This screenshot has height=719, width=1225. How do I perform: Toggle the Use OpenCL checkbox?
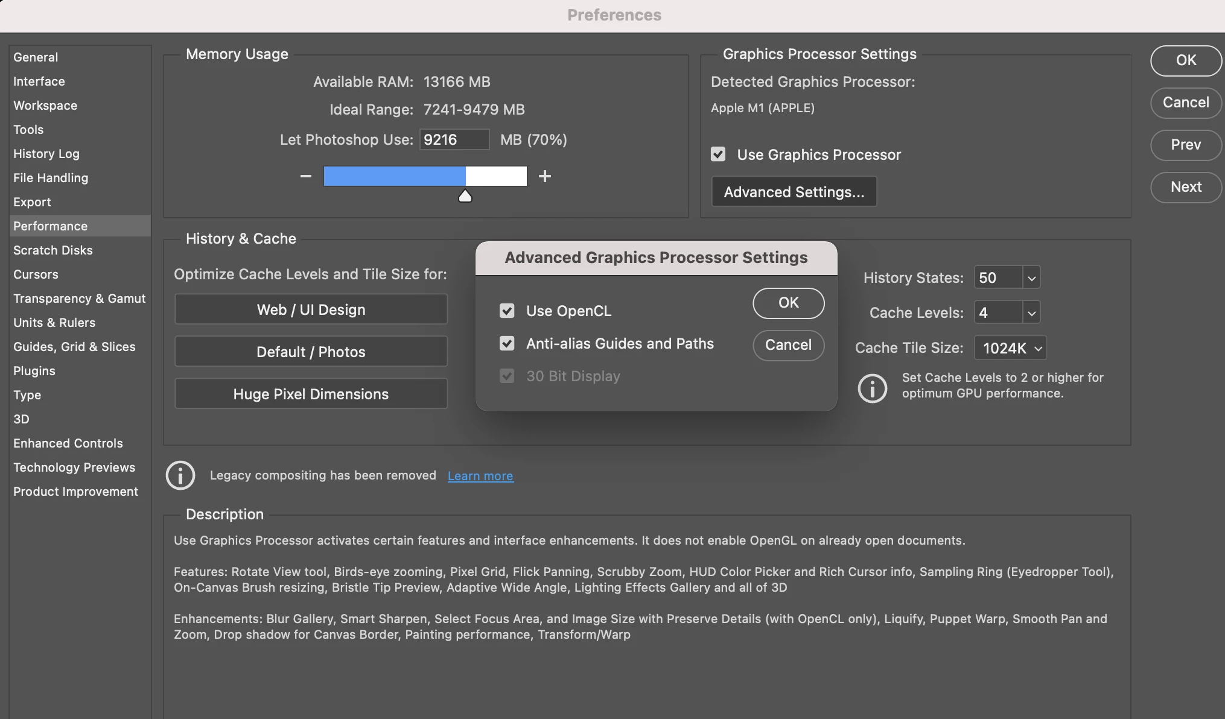click(x=507, y=311)
